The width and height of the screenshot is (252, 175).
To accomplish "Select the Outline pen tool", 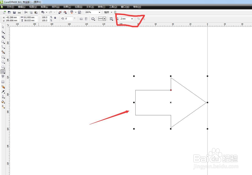I will pos(3,97).
